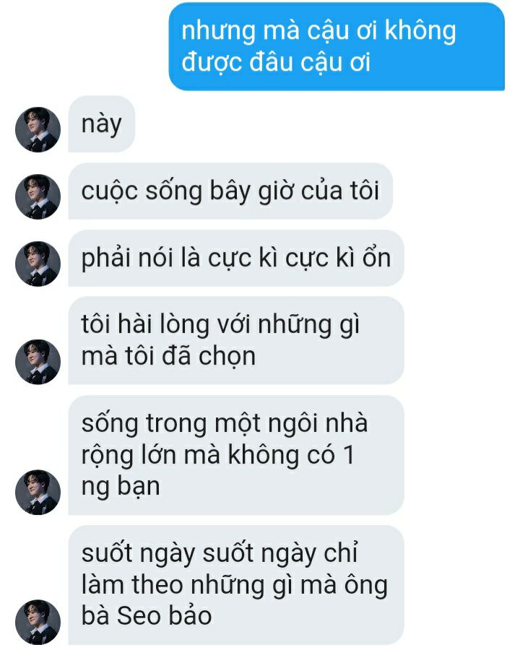Open the profile avatar beside 'mà tôi đã chọn'
520x650 pixels.
[x=38, y=362]
